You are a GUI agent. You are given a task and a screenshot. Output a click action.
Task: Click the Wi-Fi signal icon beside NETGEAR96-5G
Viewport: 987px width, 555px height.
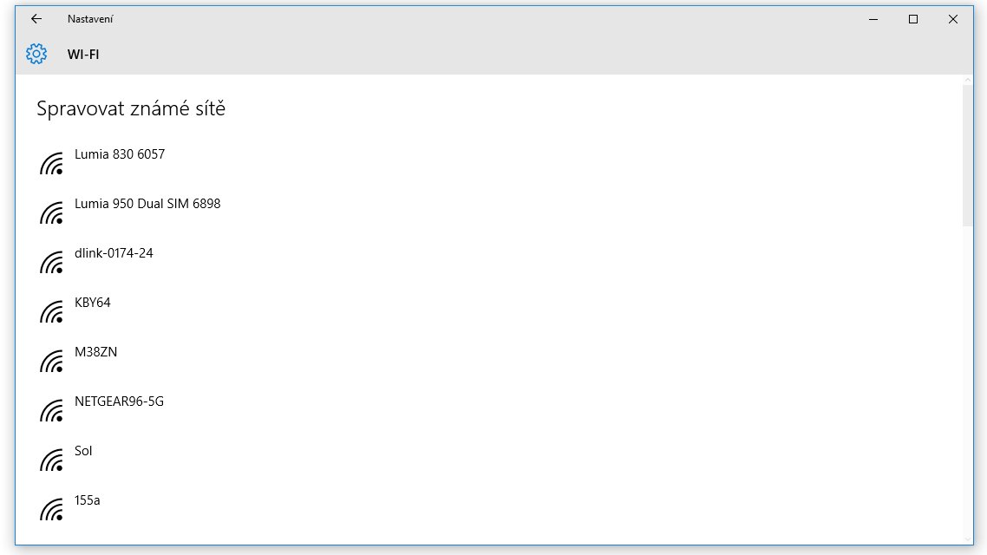click(x=52, y=410)
